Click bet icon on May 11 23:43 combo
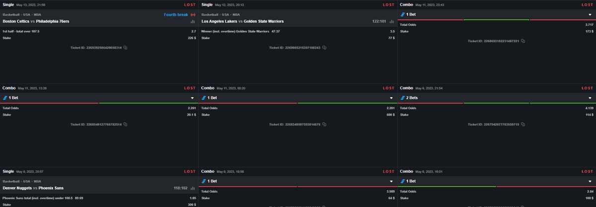596x207 pixels. tap(402, 15)
